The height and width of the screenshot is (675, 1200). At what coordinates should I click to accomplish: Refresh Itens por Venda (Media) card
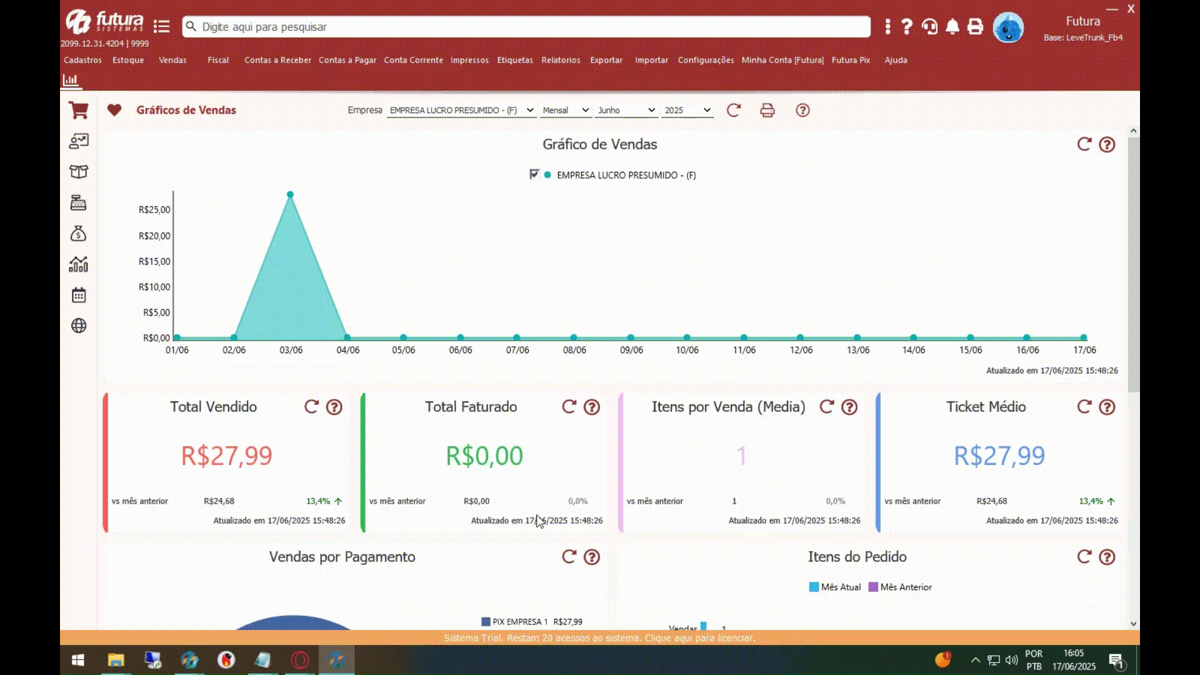(x=826, y=407)
